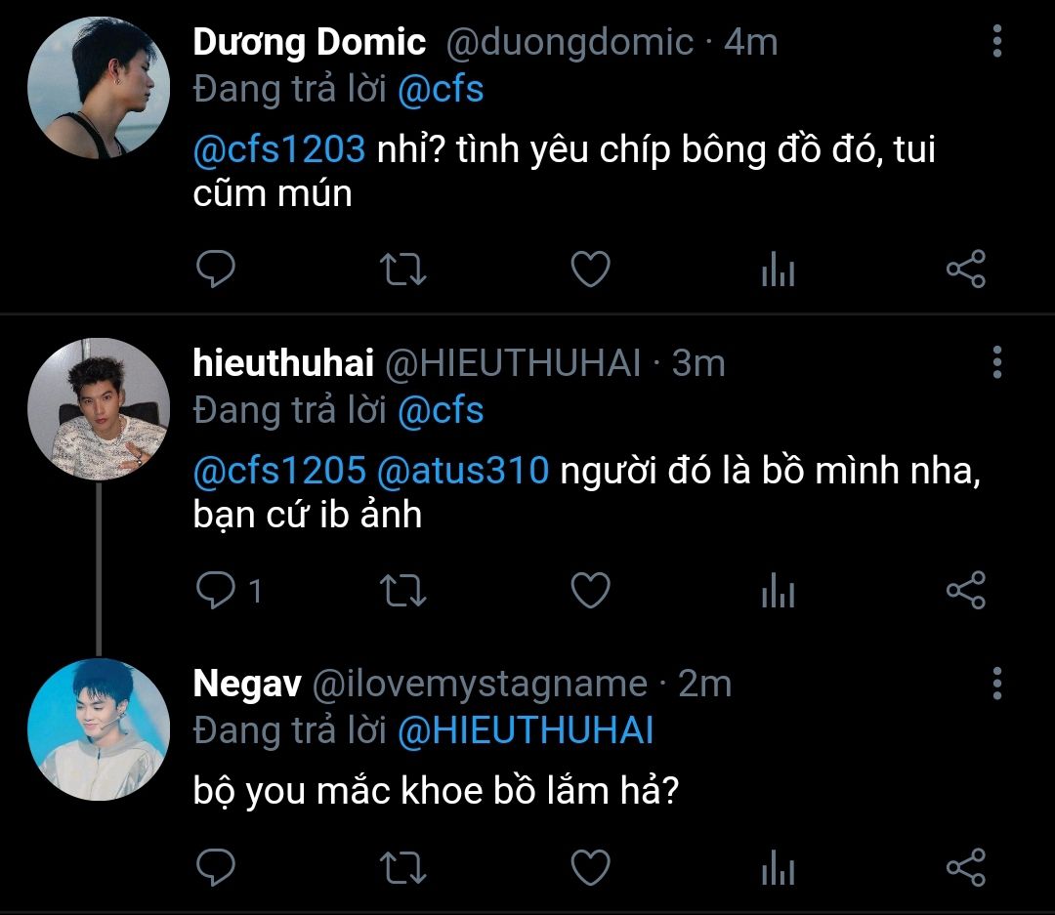Open @HIEUTHUHAI link in Negav's reply
The height and width of the screenshot is (915, 1055).
click(526, 731)
